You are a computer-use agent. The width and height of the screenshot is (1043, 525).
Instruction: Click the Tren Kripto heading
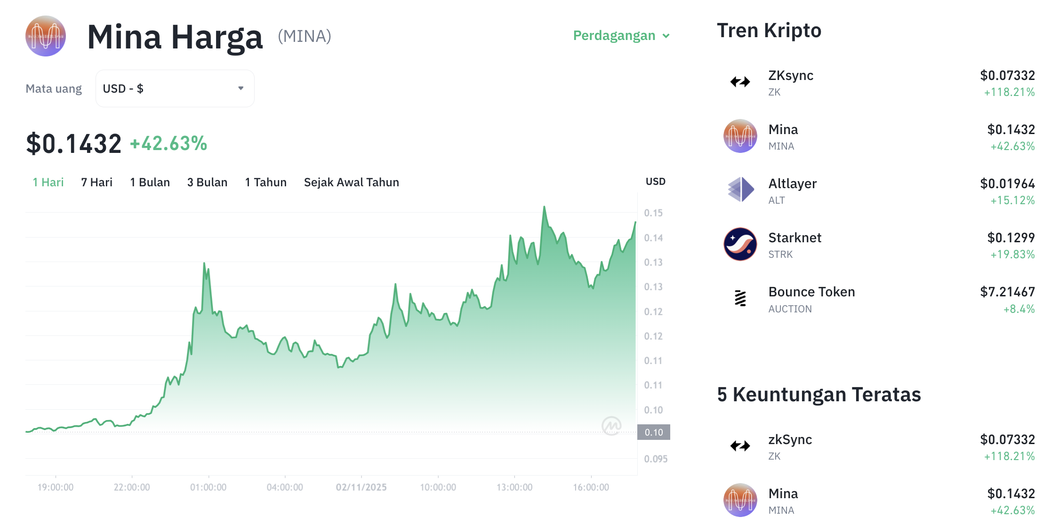[x=769, y=30]
